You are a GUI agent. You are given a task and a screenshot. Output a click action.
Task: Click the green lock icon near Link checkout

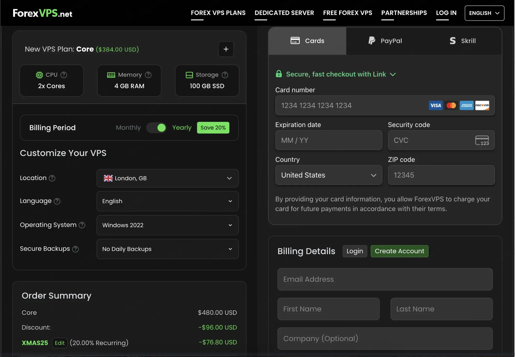coord(279,74)
